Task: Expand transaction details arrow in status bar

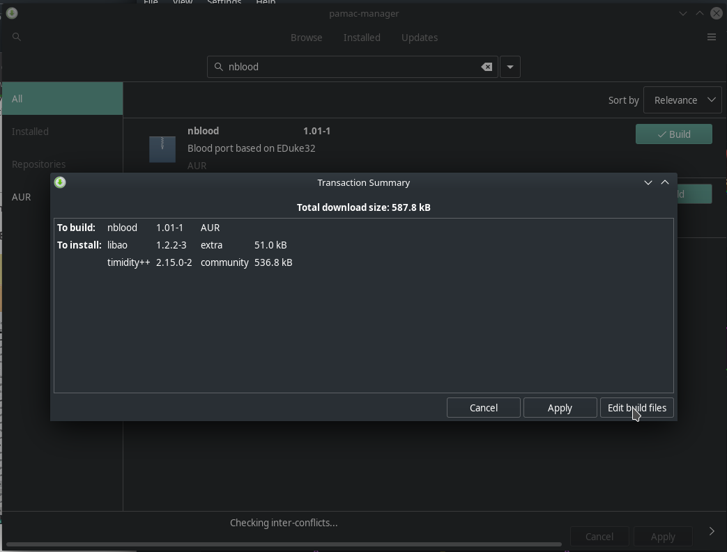Action: click(712, 531)
